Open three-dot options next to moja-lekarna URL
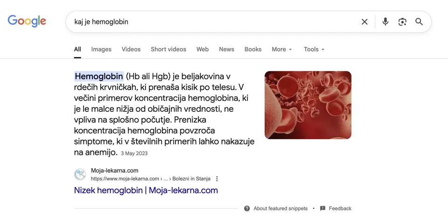The height and width of the screenshot is (223, 448). coord(217,179)
